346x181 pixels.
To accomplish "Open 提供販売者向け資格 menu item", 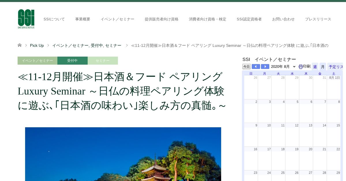I will click(x=161, y=19).
